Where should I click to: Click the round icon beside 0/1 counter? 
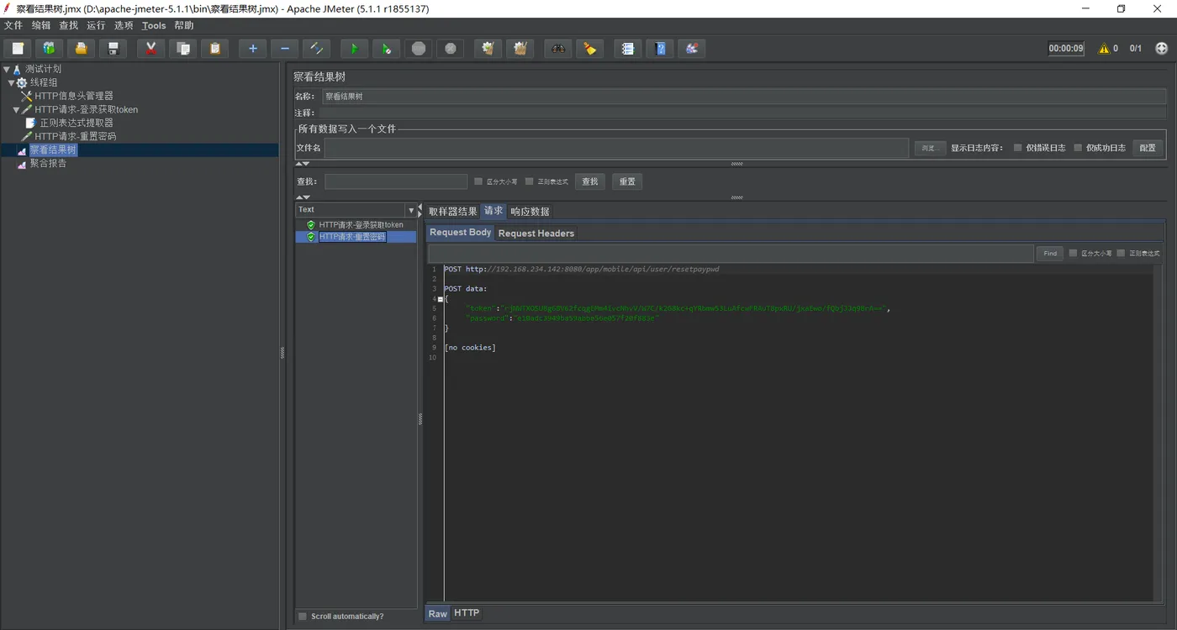pyautogui.click(x=1162, y=48)
